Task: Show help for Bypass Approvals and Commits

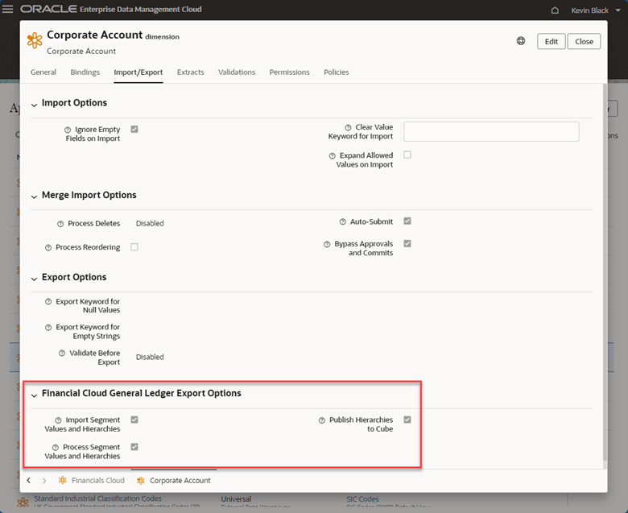Action: (327, 244)
